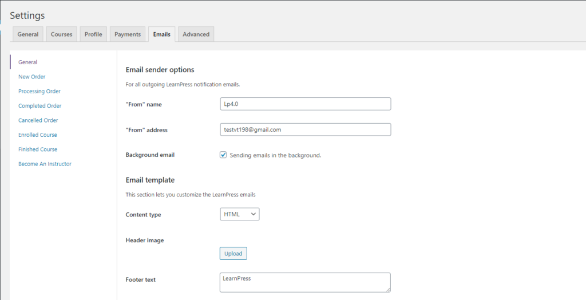Select General in the email sidebar
586x300 pixels.
[28, 62]
